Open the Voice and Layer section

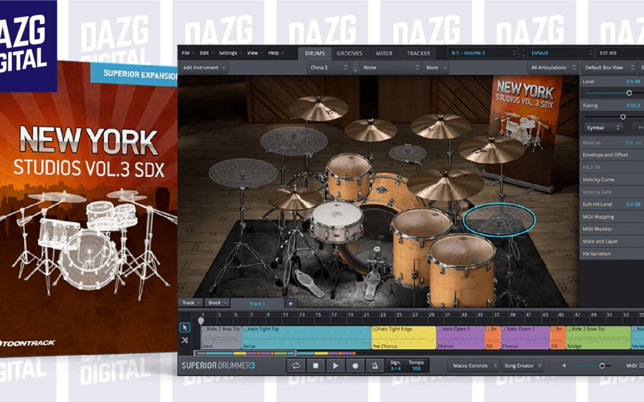point(612,241)
